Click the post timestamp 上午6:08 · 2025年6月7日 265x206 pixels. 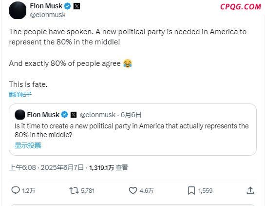[46, 167]
